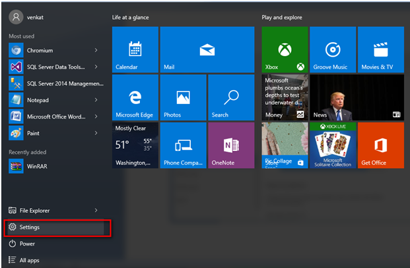Click the Notepad label text
The height and width of the screenshot is (268, 410).
(38, 100)
